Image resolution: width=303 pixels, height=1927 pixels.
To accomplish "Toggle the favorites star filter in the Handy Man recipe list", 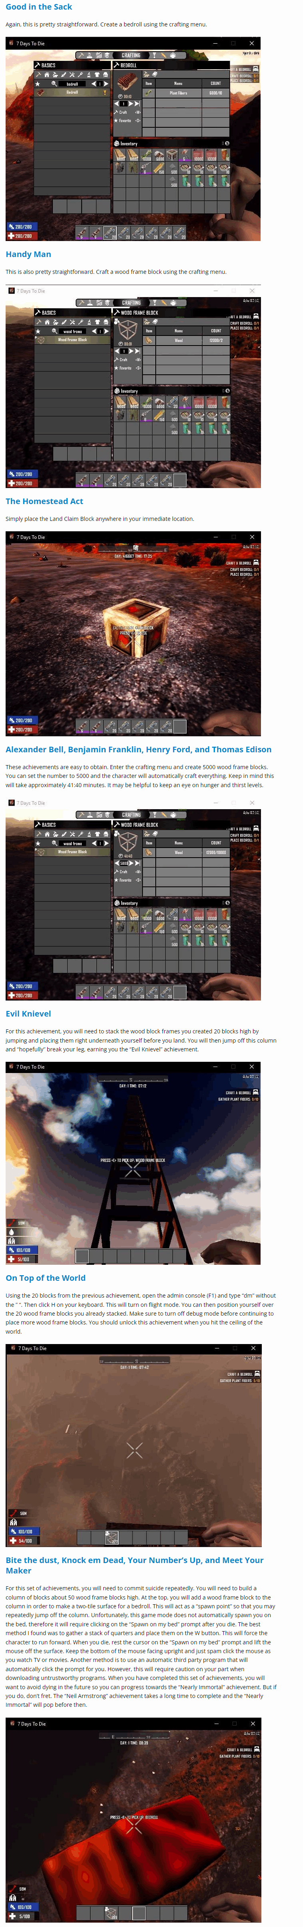I will (x=38, y=331).
